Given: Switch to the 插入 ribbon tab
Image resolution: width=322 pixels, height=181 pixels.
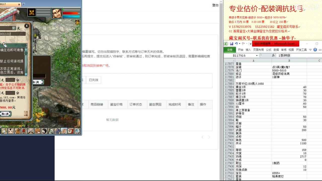Looking at the screenshot, I should (248, 50).
